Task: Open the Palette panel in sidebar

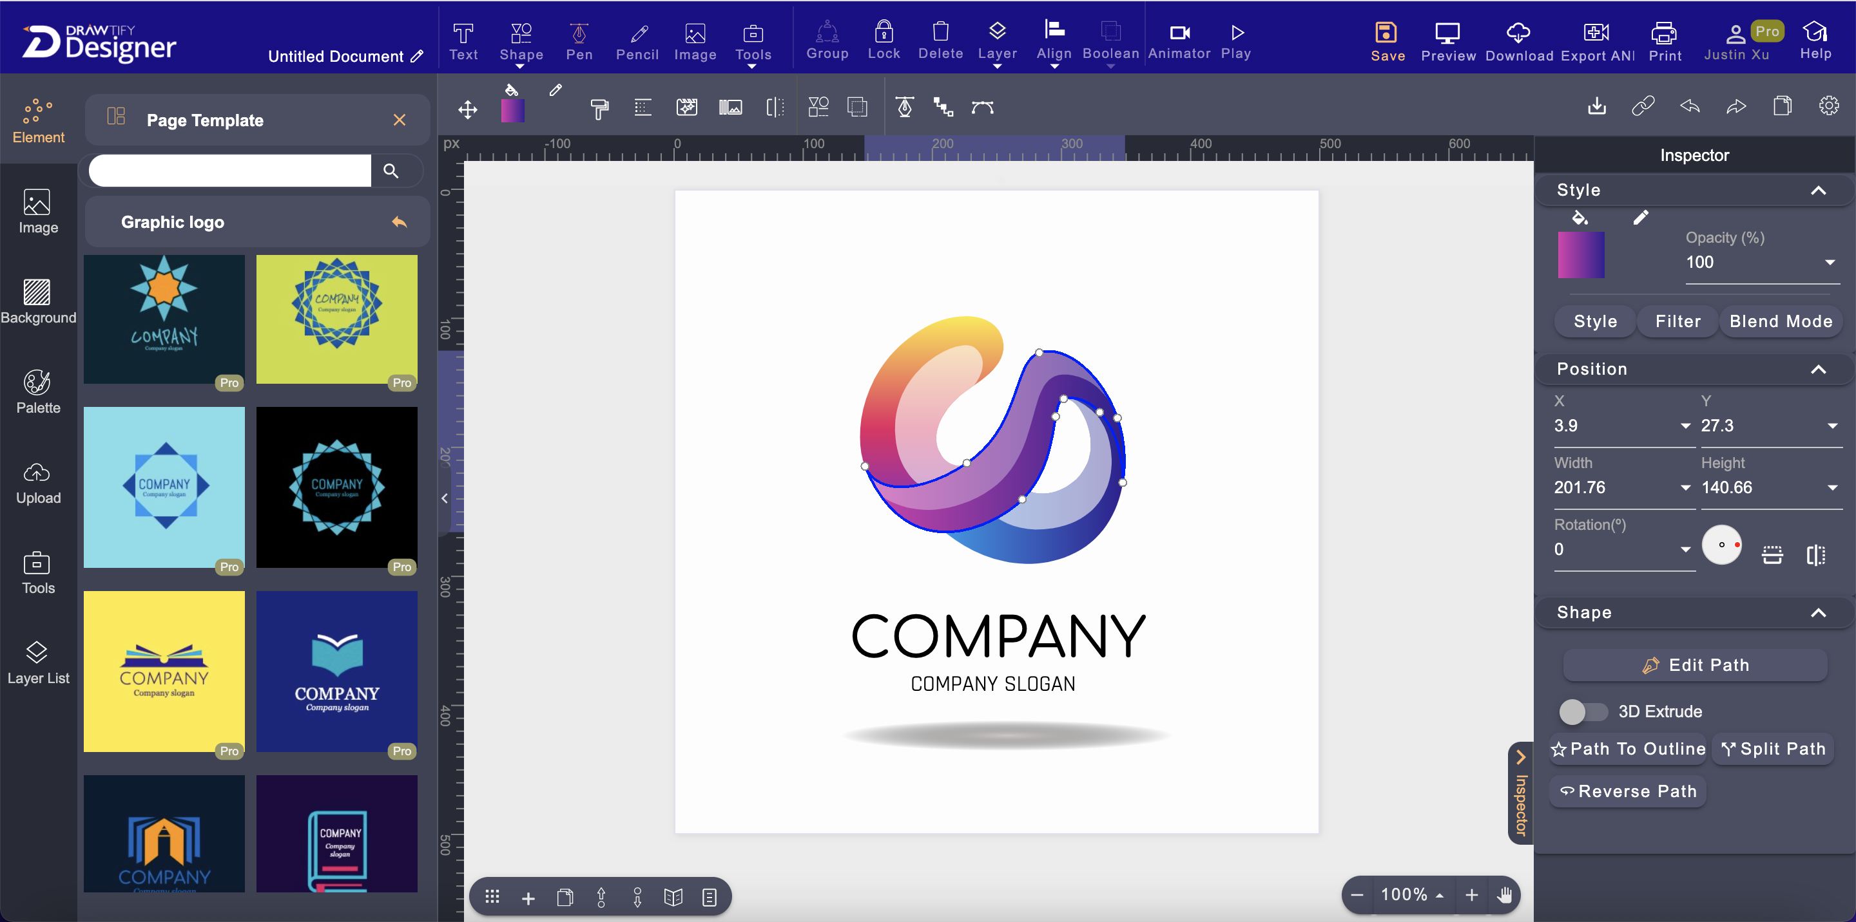Action: coord(38,391)
